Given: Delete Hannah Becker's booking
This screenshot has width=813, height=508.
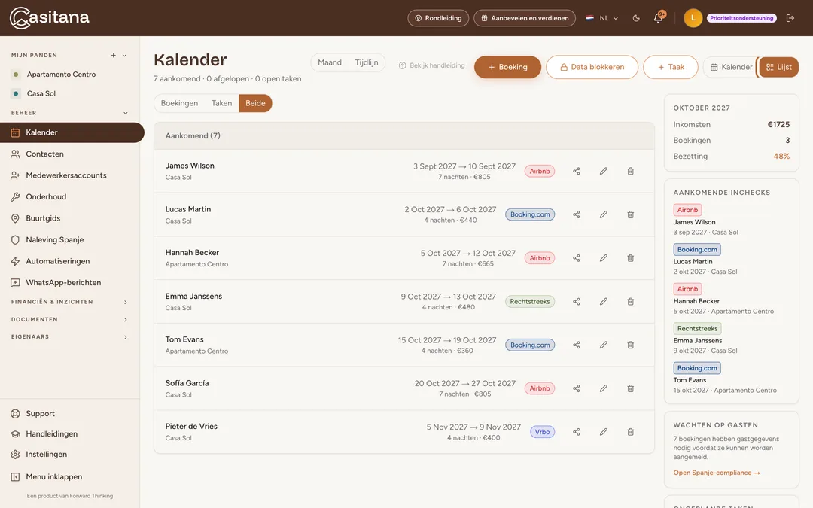Looking at the screenshot, I should pyautogui.click(x=631, y=258).
